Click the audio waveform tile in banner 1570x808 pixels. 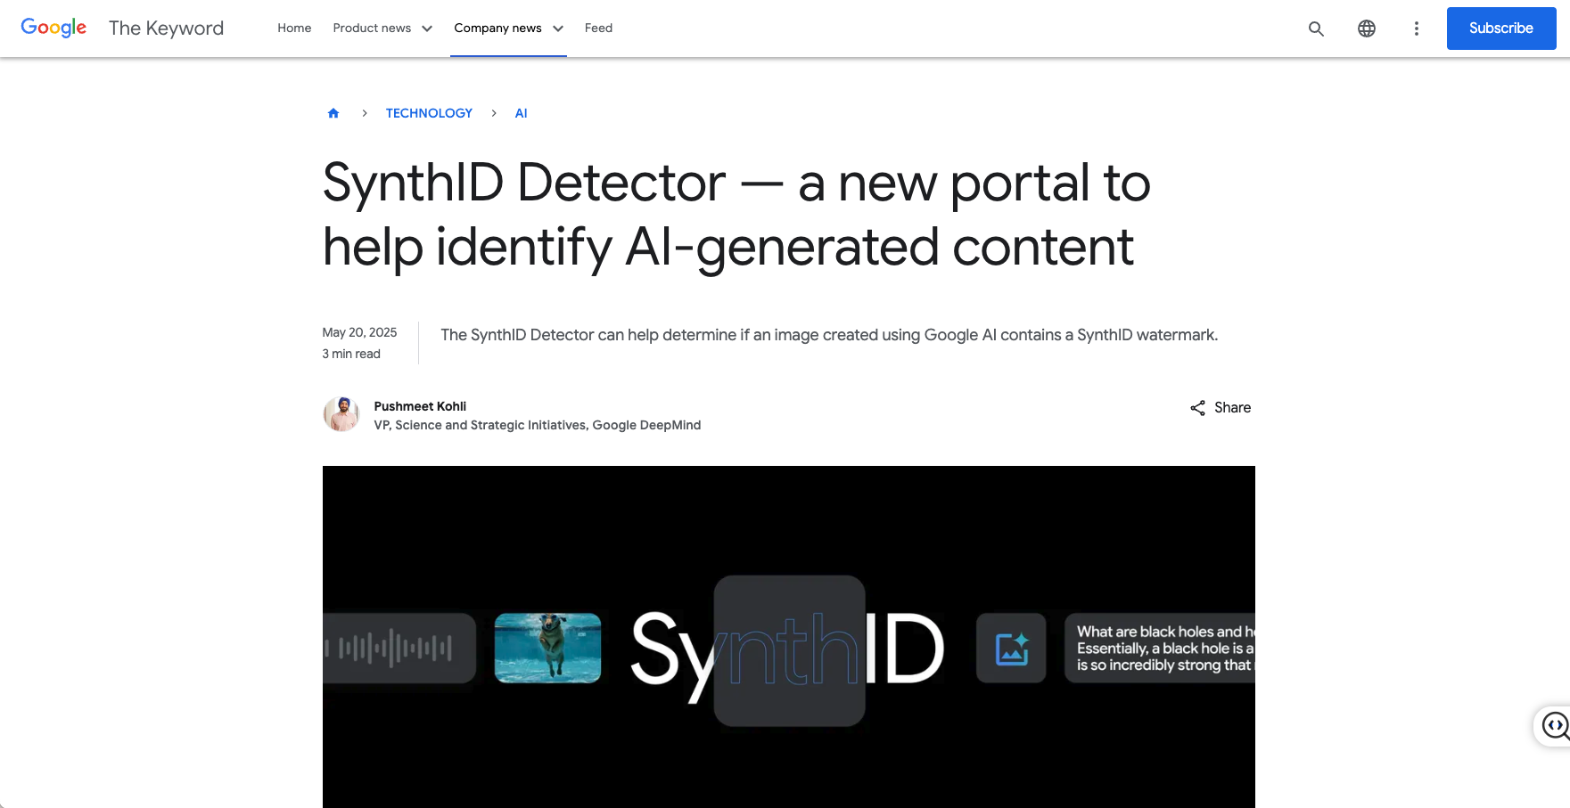(399, 649)
